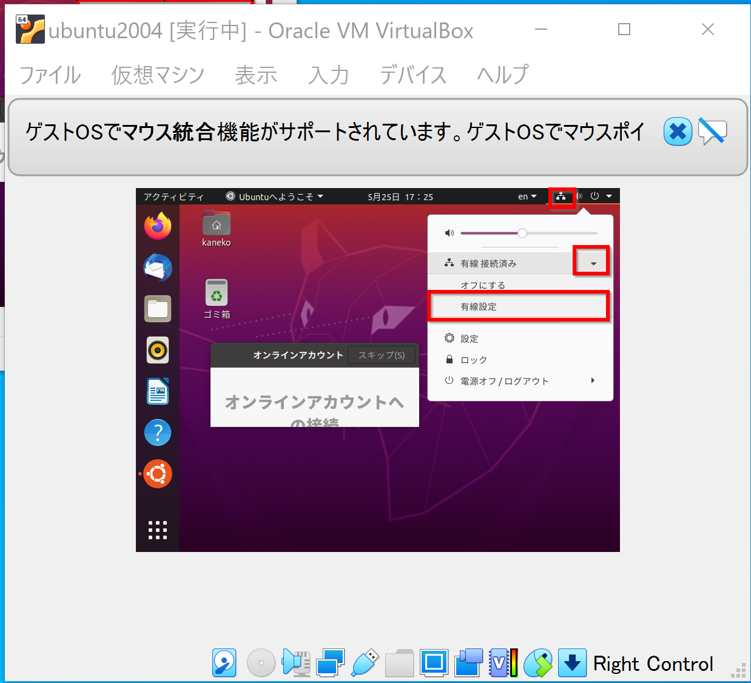Open the display status icon
Screen dimensions: 751x683
434,663
